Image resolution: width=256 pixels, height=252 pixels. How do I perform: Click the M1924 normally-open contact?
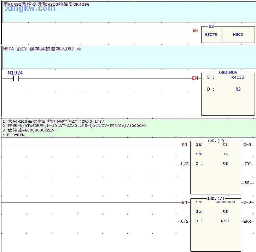(16, 78)
